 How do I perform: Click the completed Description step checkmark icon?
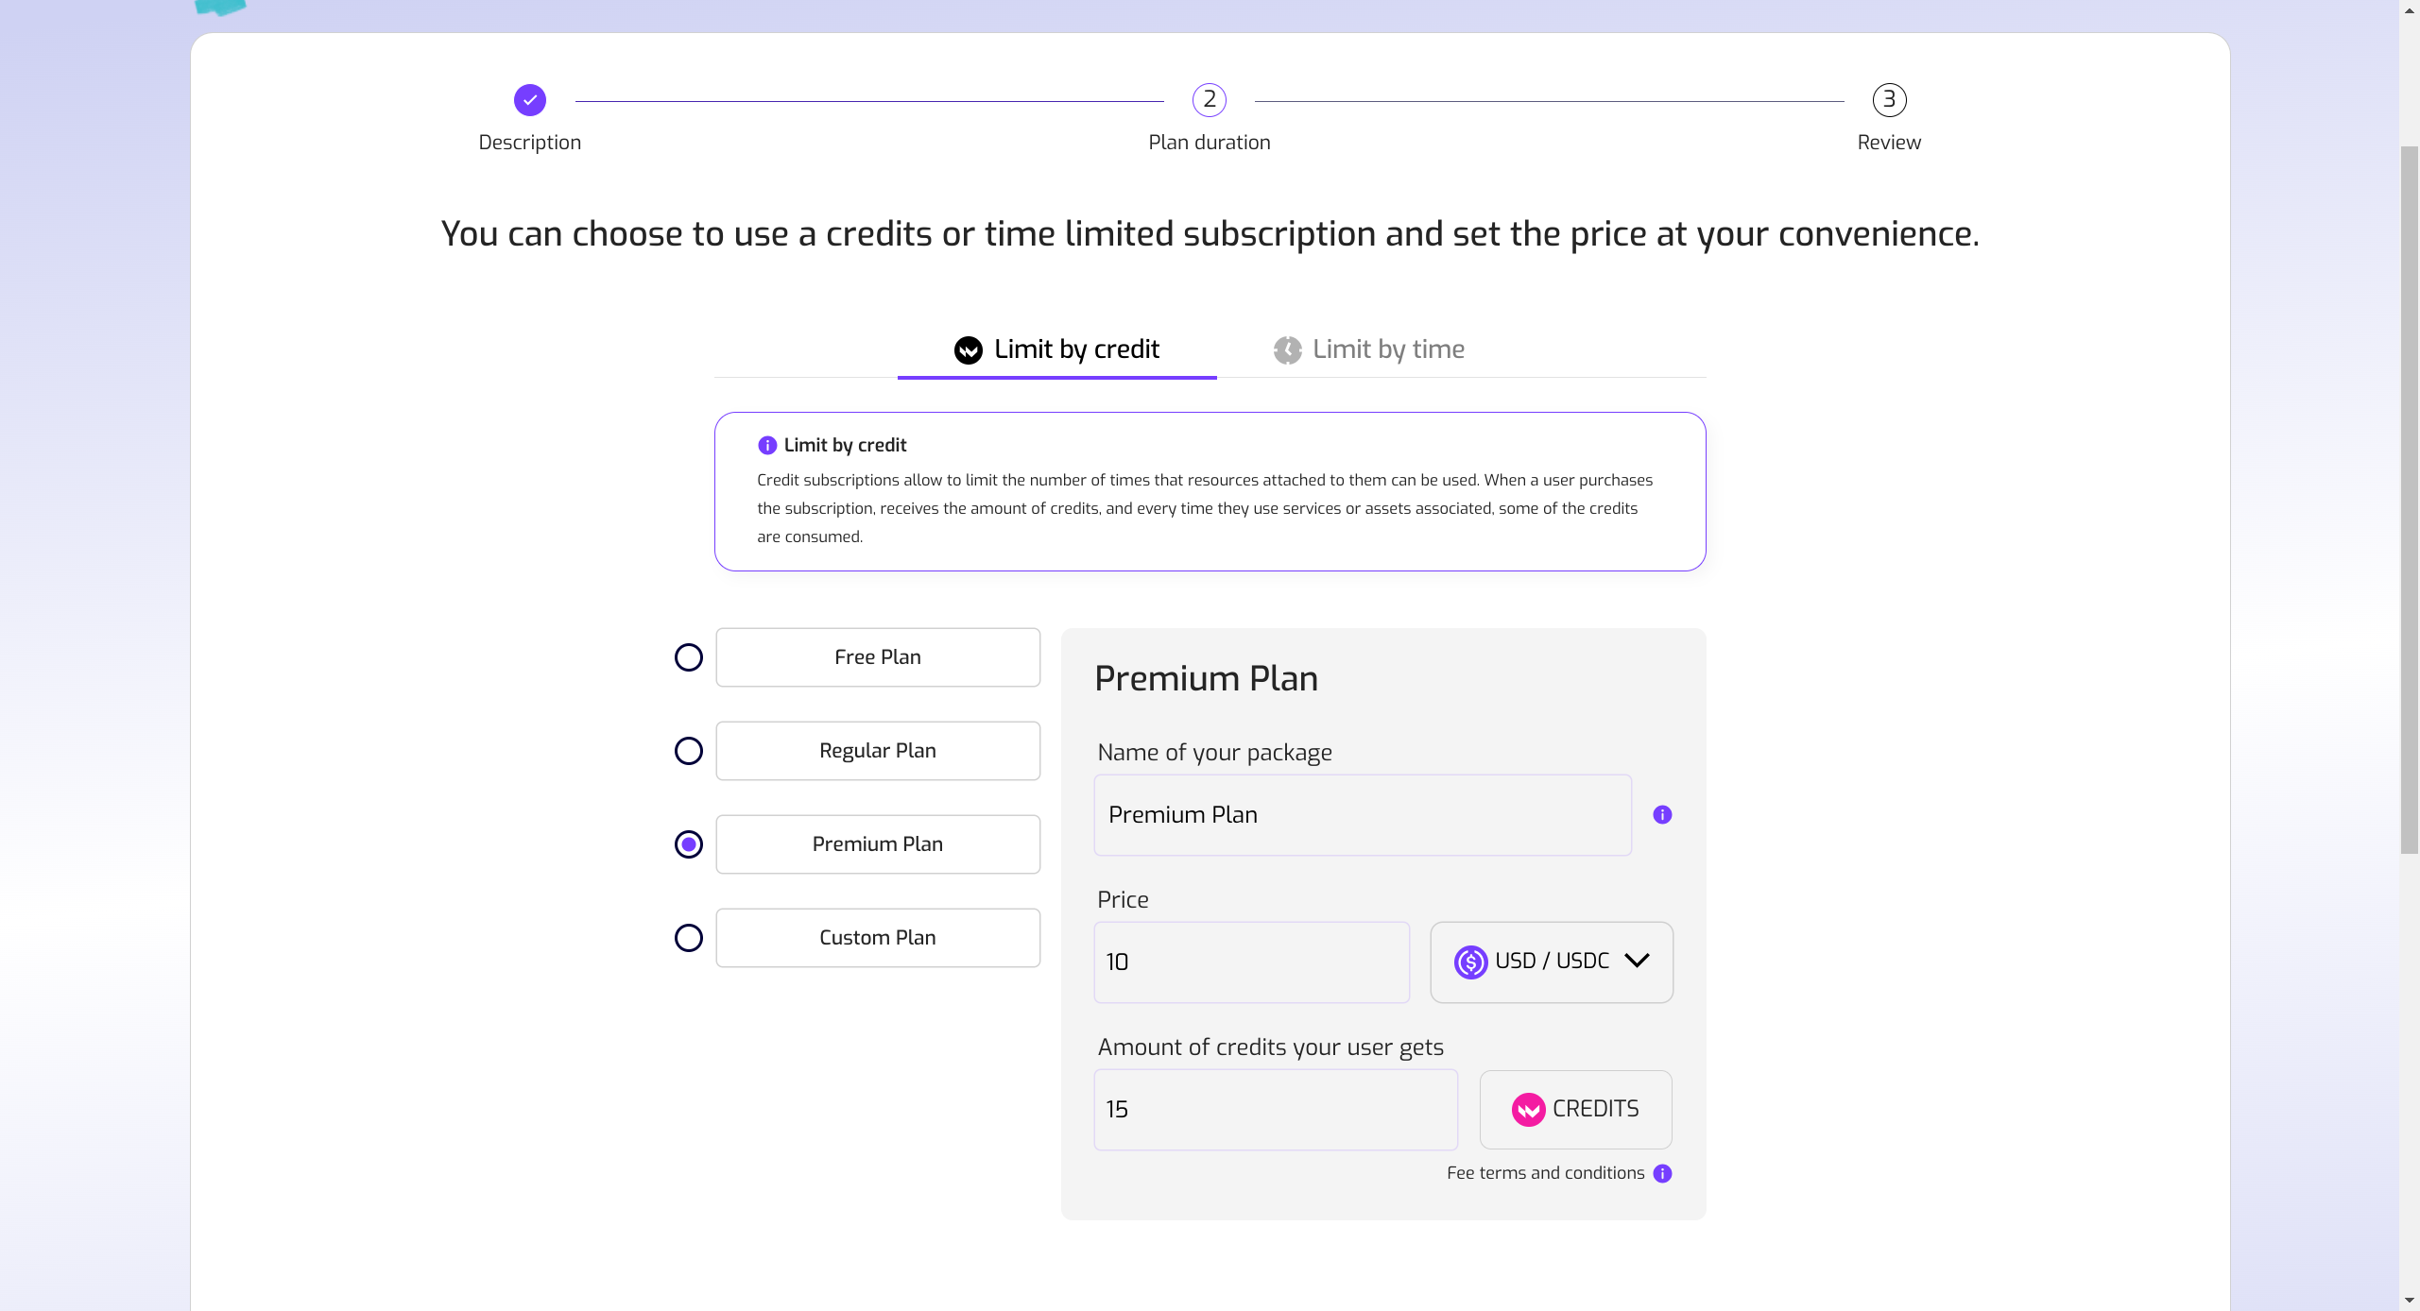coord(529,100)
